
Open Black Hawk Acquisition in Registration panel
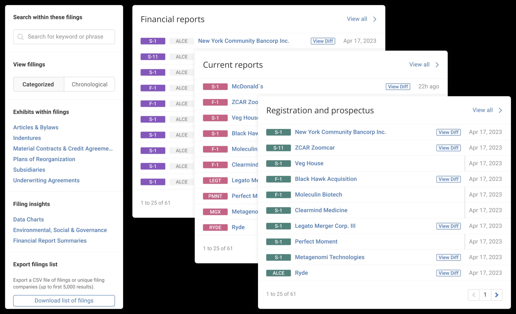tap(326, 179)
